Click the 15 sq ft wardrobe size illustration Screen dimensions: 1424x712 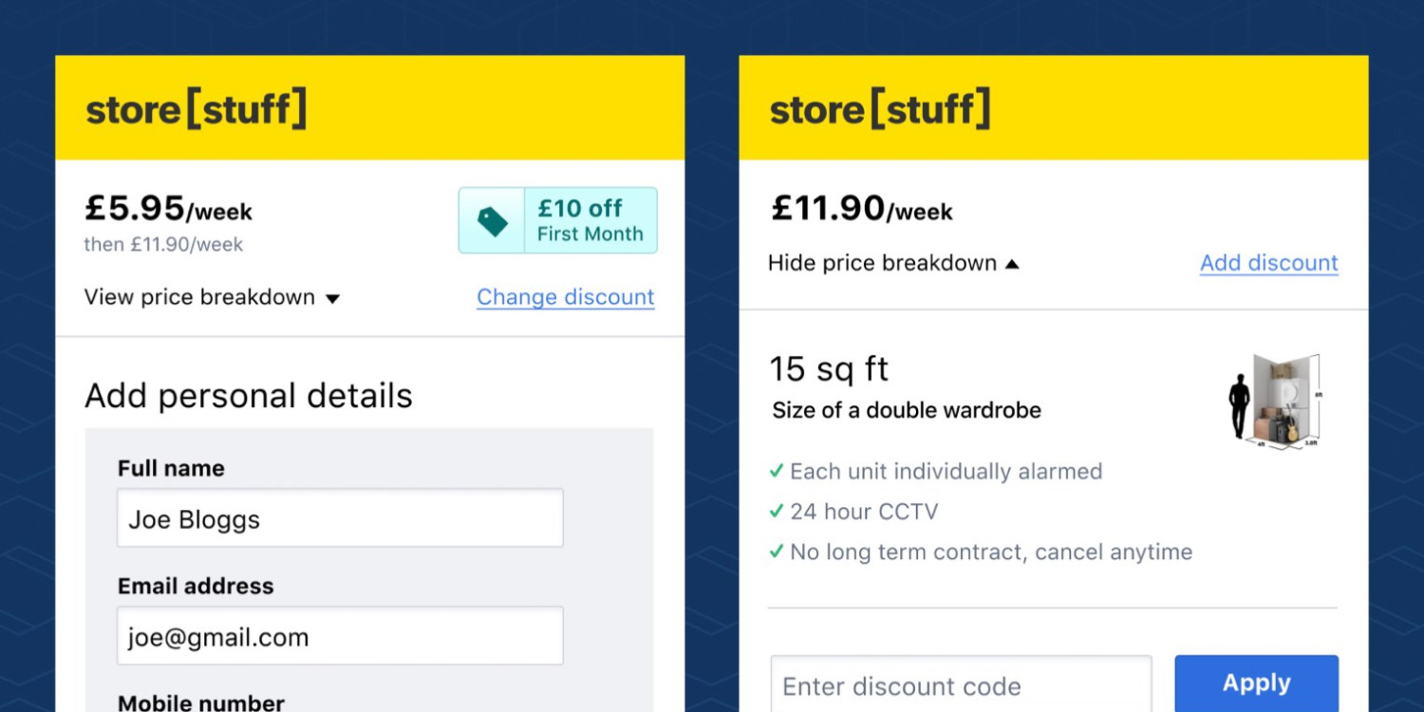tap(1277, 399)
